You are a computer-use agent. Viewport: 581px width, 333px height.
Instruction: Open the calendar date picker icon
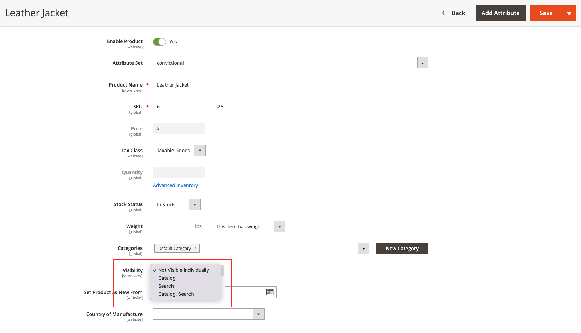click(270, 292)
